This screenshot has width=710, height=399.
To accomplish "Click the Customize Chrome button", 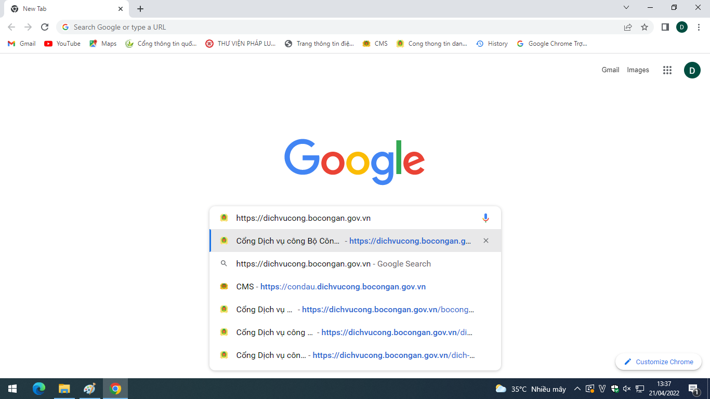I will (x=658, y=362).
